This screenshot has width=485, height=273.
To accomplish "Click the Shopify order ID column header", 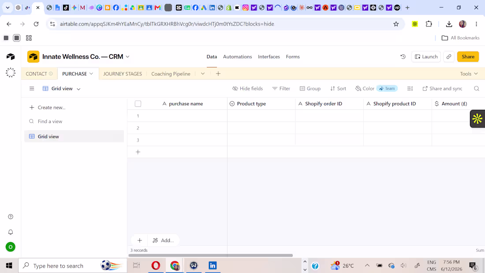I will pyautogui.click(x=329, y=104).
